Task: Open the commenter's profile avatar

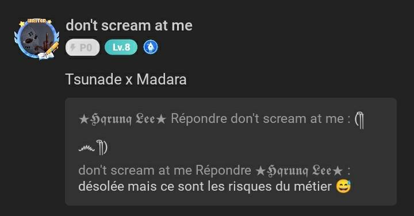Action: [36, 39]
